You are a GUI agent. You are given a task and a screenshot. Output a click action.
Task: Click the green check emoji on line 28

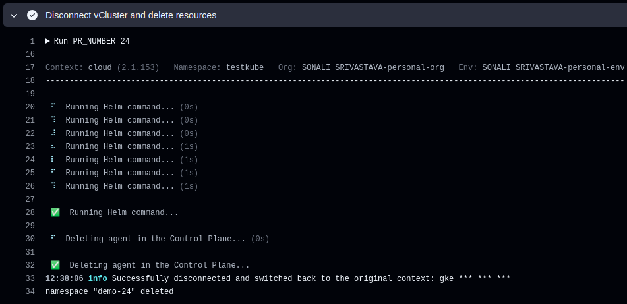tap(55, 212)
